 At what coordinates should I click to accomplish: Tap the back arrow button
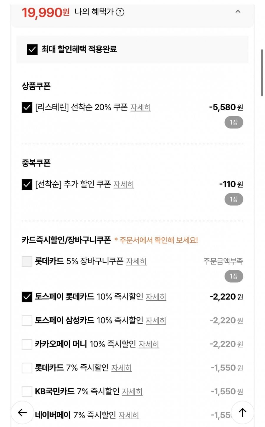point(22,412)
